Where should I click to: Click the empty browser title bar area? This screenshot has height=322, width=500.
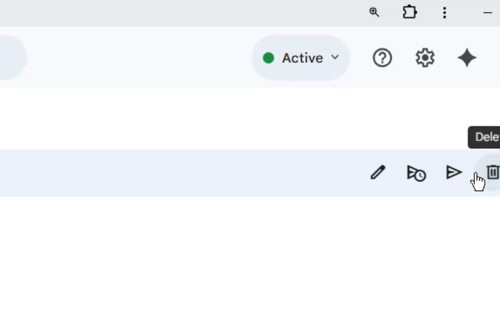(183, 12)
